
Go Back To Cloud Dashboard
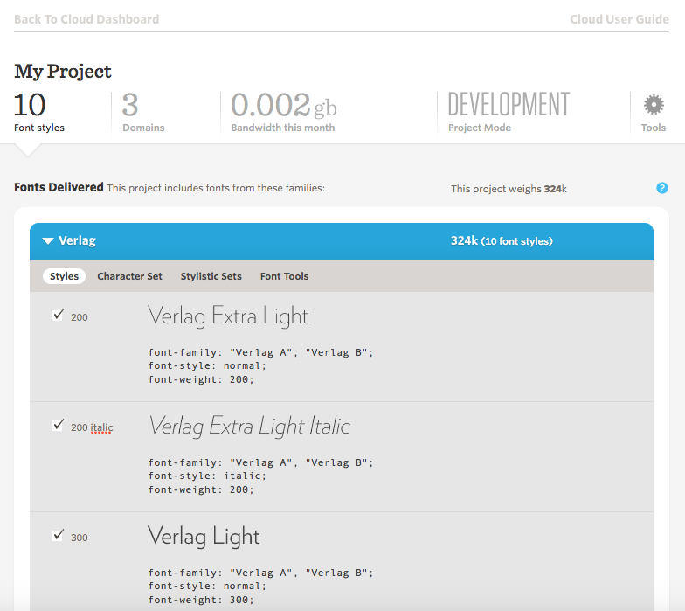pyautogui.click(x=86, y=19)
